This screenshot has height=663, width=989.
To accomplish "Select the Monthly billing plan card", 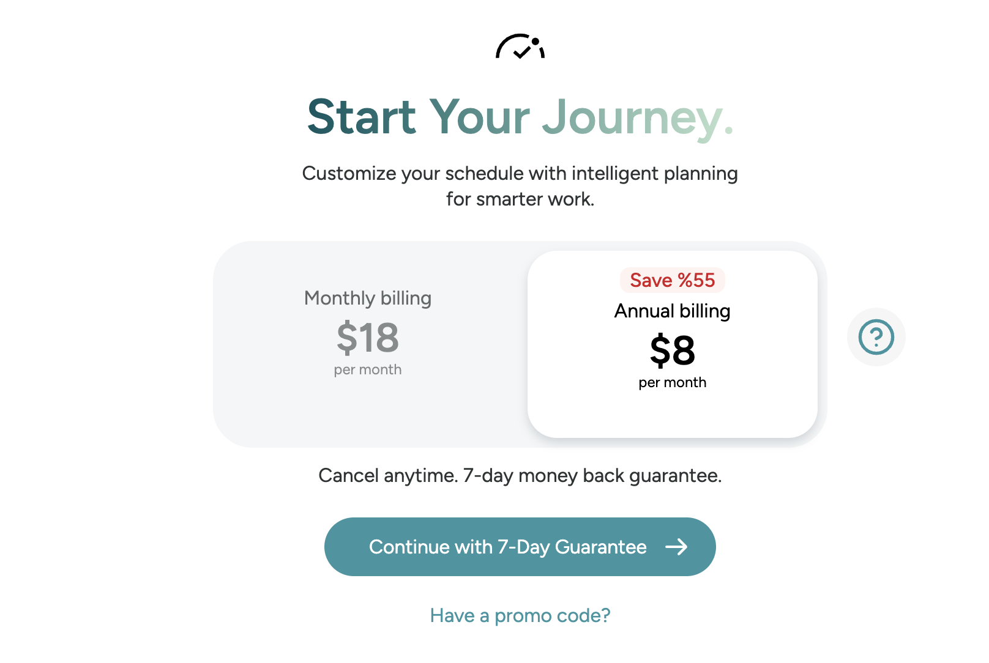I will coord(369,344).
